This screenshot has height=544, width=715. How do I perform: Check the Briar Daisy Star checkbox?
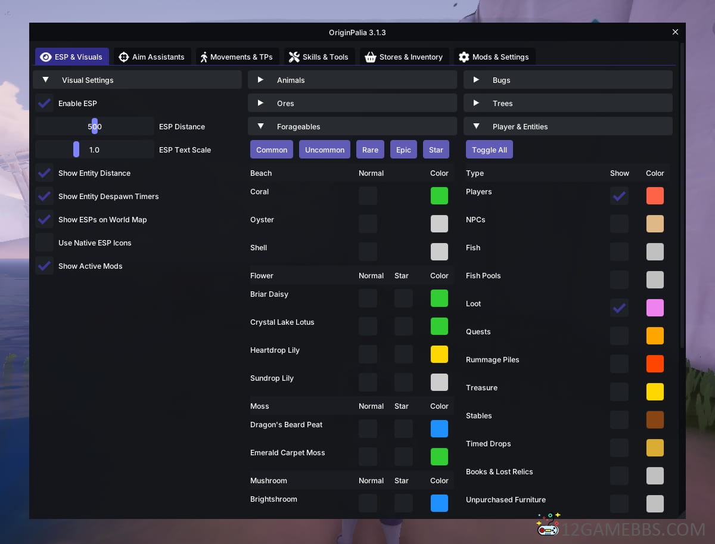[x=403, y=298]
